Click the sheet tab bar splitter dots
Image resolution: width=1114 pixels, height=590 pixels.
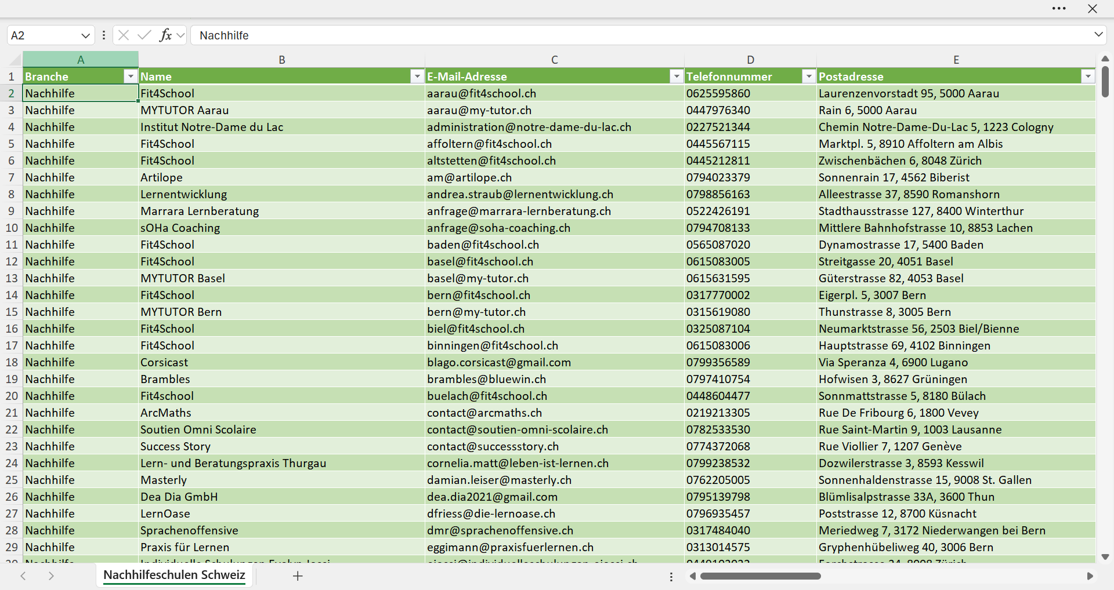point(671,577)
